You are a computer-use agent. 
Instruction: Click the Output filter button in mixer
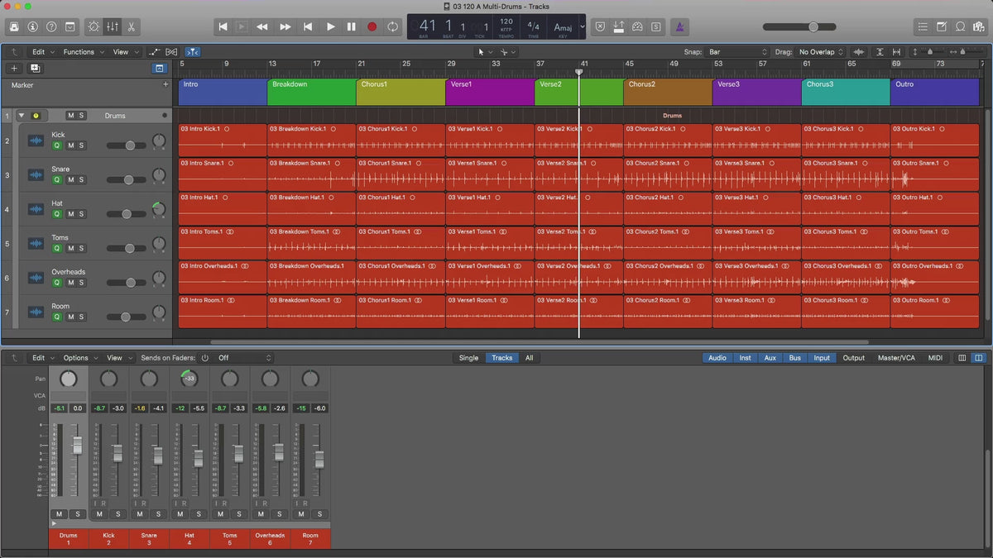point(853,358)
